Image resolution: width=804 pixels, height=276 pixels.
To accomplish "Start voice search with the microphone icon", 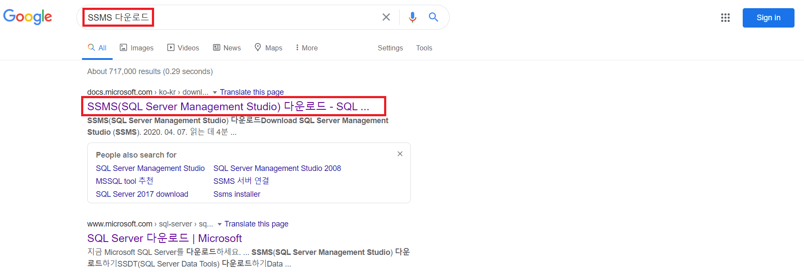I will tap(412, 17).
